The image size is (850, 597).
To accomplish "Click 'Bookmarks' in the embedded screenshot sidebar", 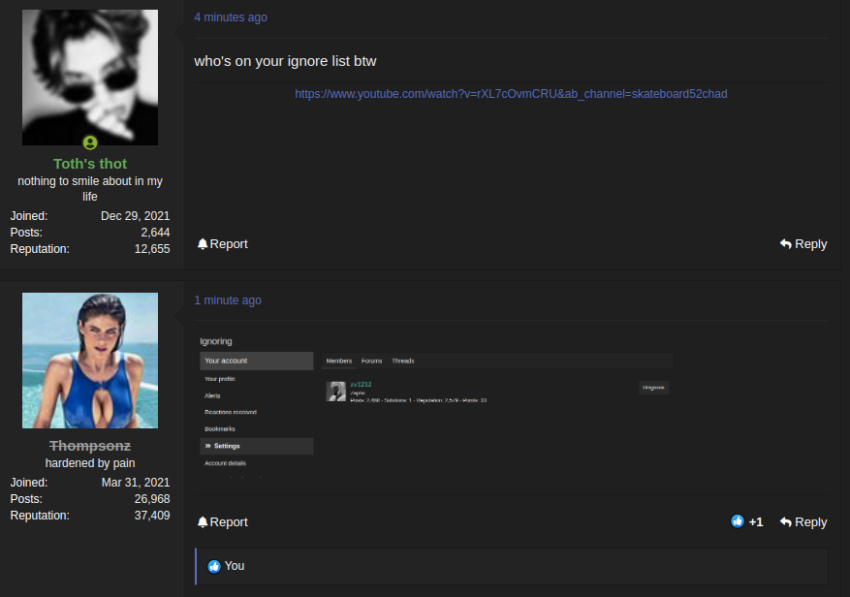I will click(x=220, y=429).
